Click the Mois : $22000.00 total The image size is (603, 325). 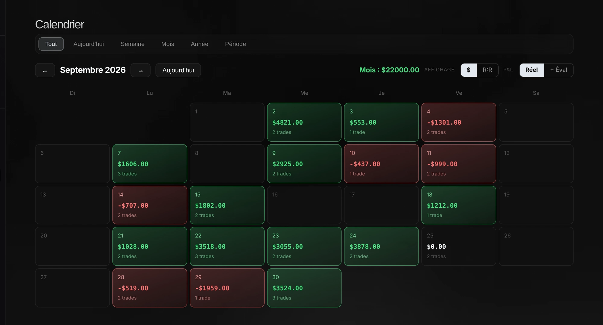[389, 70]
